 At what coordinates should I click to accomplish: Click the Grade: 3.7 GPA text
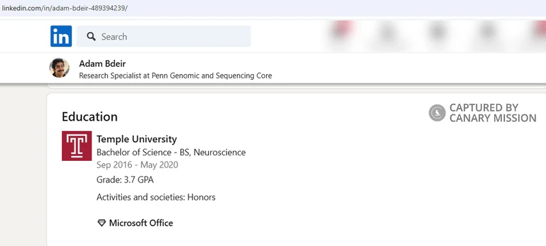click(x=125, y=180)
